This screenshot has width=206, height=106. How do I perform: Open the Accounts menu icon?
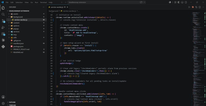[x=3, y=97]
